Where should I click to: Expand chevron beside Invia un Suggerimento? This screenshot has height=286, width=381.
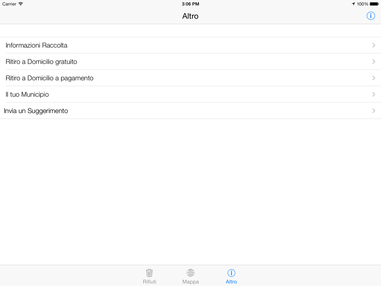pyautogui.click(x=374, y=111)
